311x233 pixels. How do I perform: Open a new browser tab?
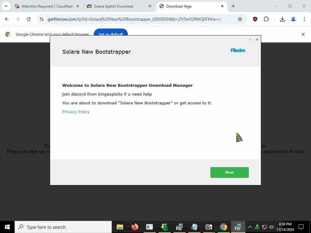coord(233,6)
